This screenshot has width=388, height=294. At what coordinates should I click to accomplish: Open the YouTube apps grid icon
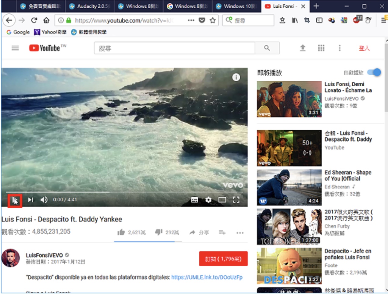pos(321,48)
